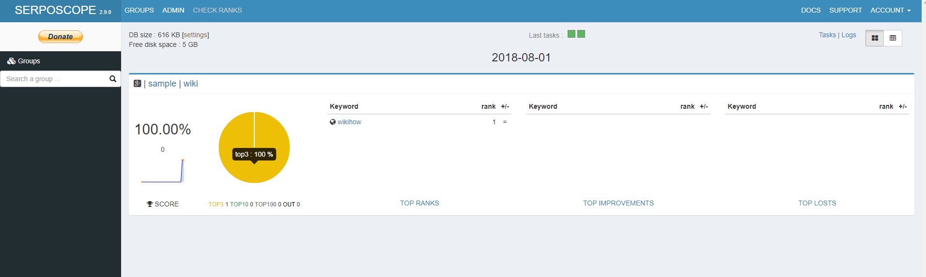Open the ACCOUNT dropdown menu
The image size is (926, 277).
pos(890,10)
